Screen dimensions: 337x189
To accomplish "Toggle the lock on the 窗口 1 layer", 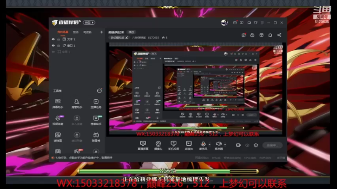I will (x=59, y=45).
